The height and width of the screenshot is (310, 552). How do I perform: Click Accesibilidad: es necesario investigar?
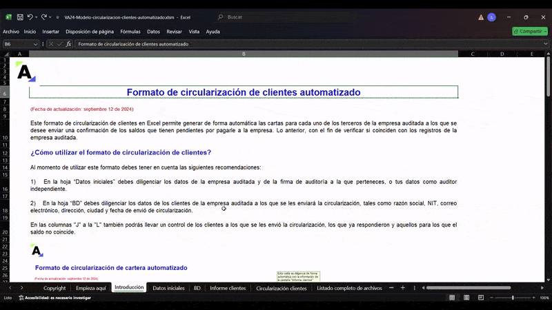(x=58, y=298)
